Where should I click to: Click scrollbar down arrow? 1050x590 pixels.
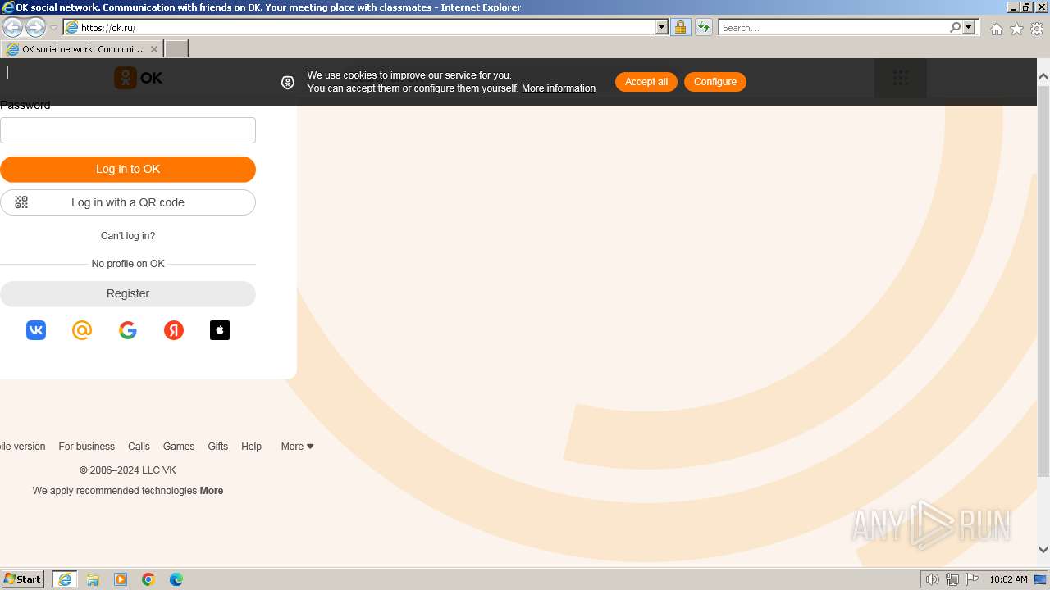pos(1043,550)
